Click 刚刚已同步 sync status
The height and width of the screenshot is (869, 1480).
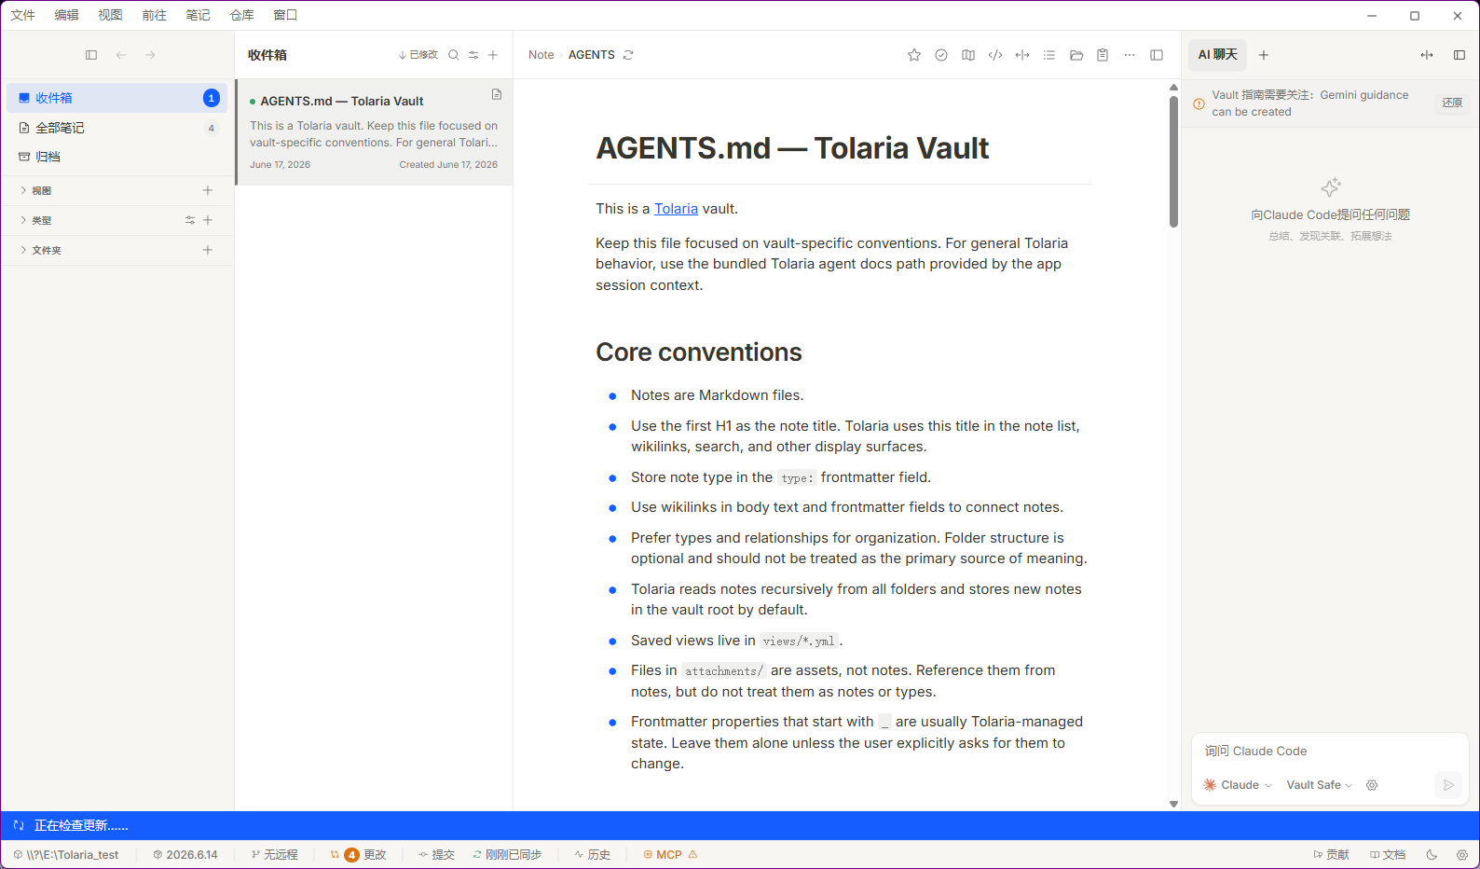coord(507,854)
